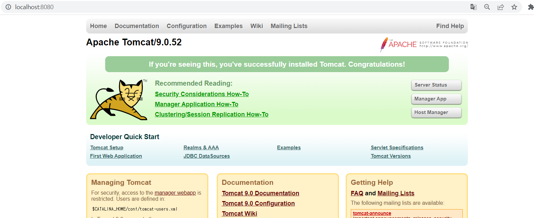This screenshot has width=534, height=218.
Task: Open Servlet Specifications link
Action: coord(397,148)
